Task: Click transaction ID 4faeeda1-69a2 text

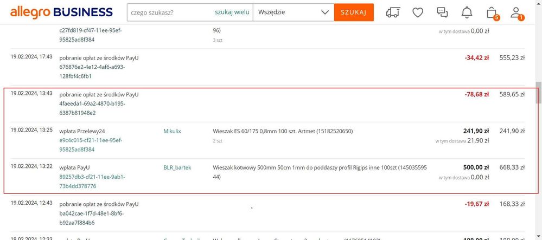Action: point(92,108)
